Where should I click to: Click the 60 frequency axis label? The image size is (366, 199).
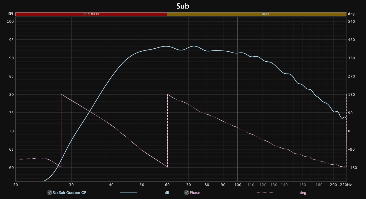click(167, 185)
